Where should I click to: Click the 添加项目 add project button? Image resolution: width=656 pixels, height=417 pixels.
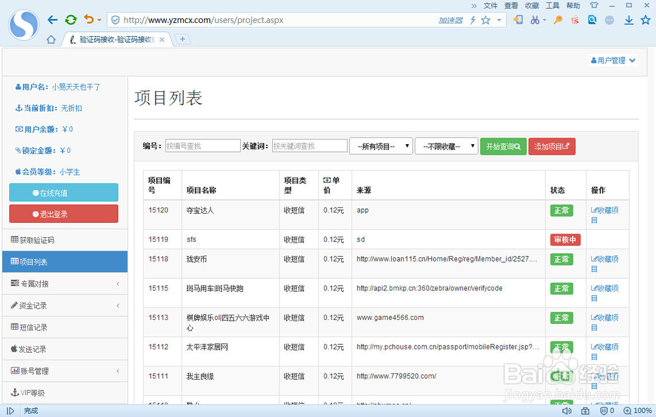pos(552,147)
